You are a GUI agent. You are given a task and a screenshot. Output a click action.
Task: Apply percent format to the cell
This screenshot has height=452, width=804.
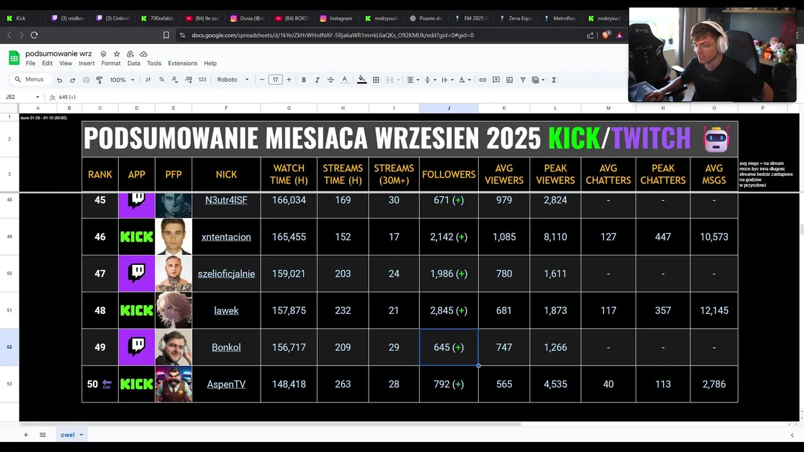tap(161, 80)
